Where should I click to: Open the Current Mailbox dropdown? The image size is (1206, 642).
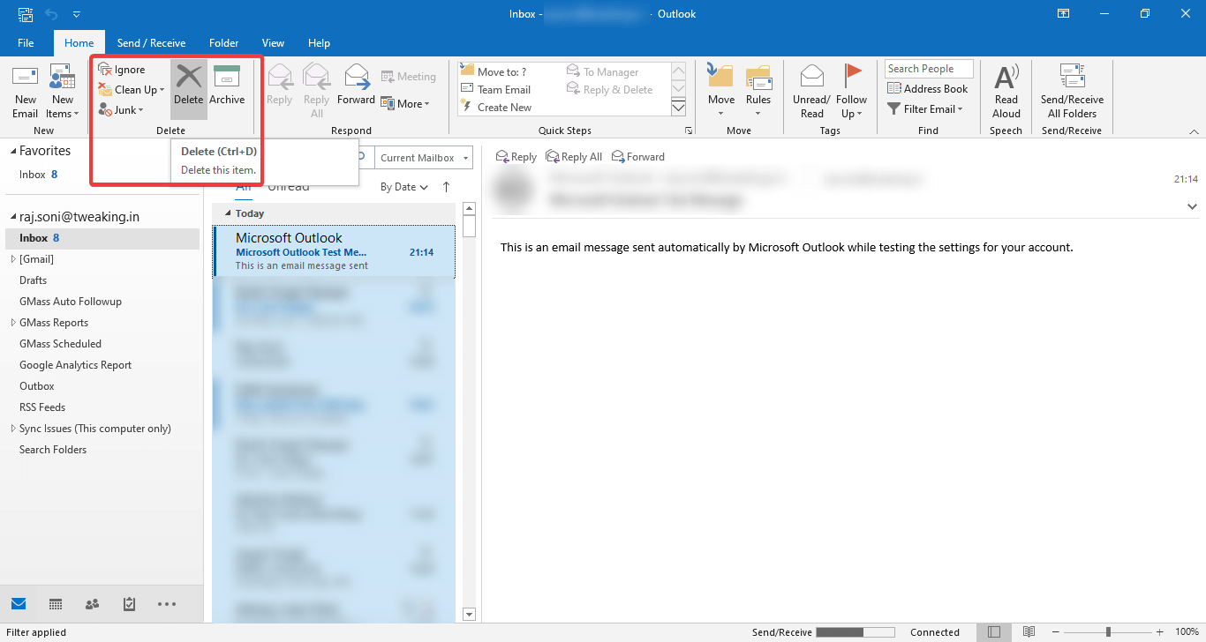pyautogui.click(x=423, y=157)
